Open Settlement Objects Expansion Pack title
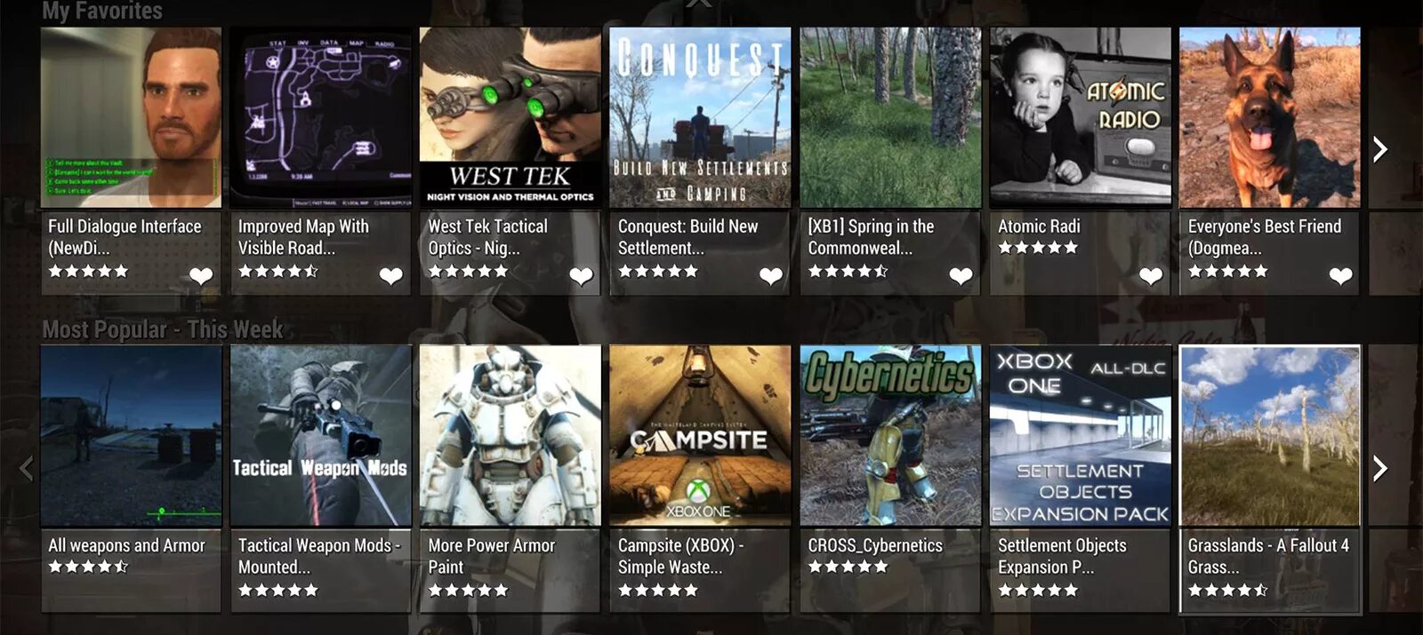The height and width of the screenshot is (635, 1423). point(1062,556)
